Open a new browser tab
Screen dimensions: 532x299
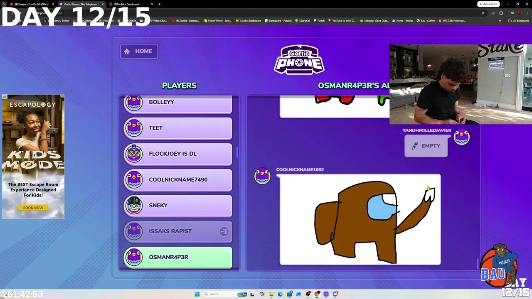[x=160, y=4]
